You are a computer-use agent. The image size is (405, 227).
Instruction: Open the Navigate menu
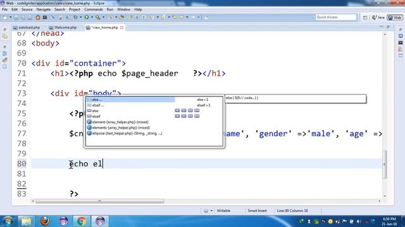click(x=44, y=9)
